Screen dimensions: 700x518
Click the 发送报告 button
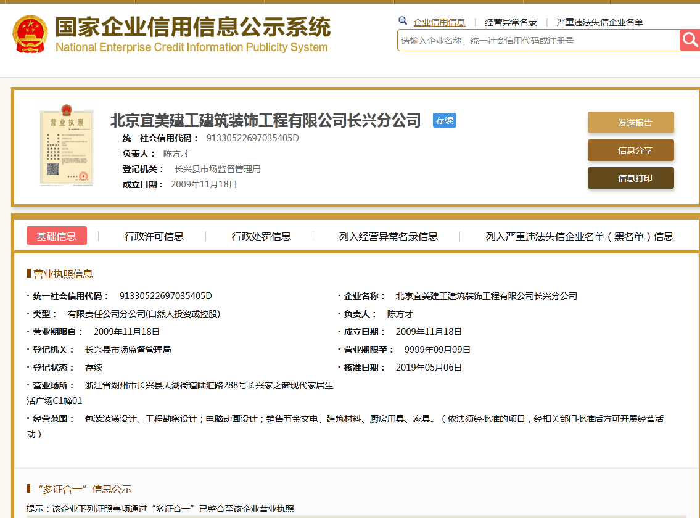click(x=631, y=122)
